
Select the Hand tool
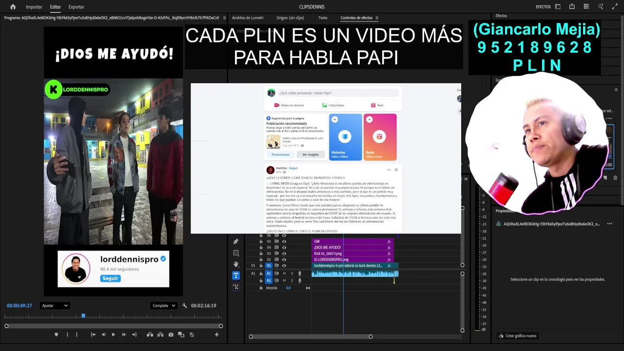(x=236, y=264)
